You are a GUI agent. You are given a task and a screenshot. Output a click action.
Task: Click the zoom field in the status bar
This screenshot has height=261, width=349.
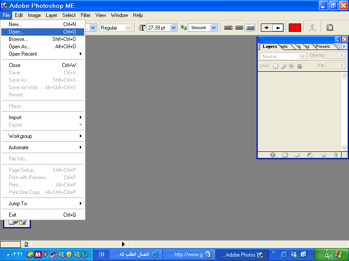pos(10,244)
